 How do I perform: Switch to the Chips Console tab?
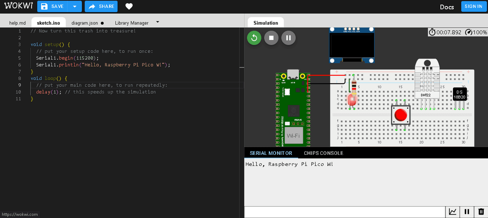tap(323, 153)
